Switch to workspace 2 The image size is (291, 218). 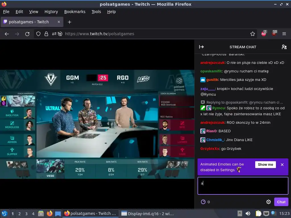pos(19,214)
